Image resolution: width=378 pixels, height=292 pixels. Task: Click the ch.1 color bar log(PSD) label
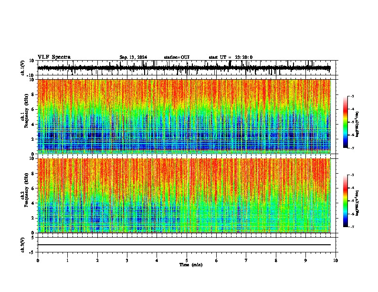(x=357, y=124)
